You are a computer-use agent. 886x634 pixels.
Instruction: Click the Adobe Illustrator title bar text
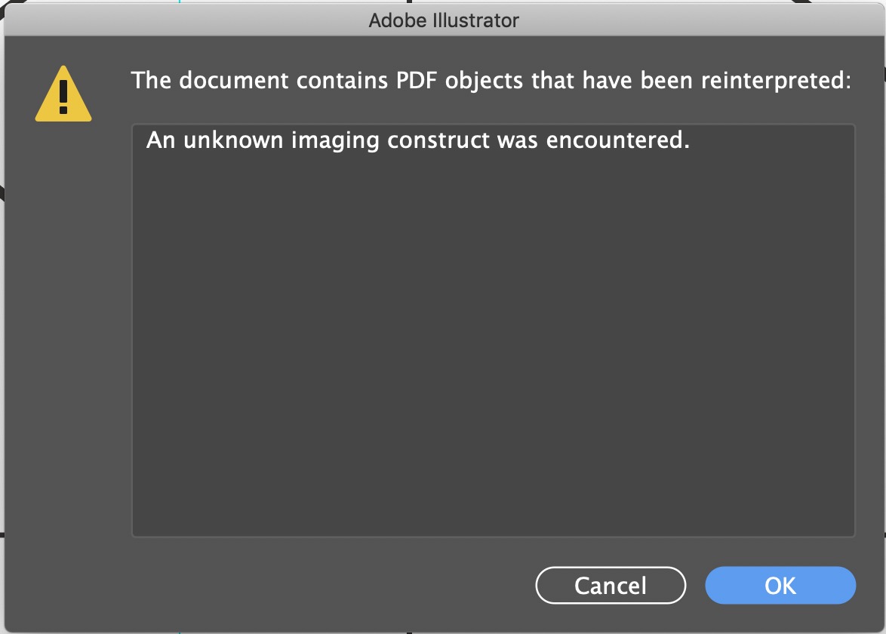coord(444,20)
